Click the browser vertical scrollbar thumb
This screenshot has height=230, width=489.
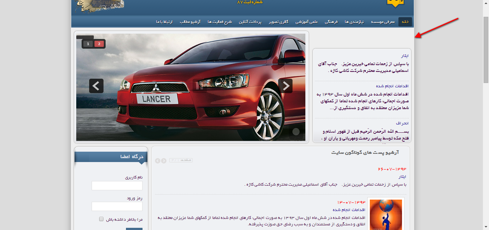486,49
